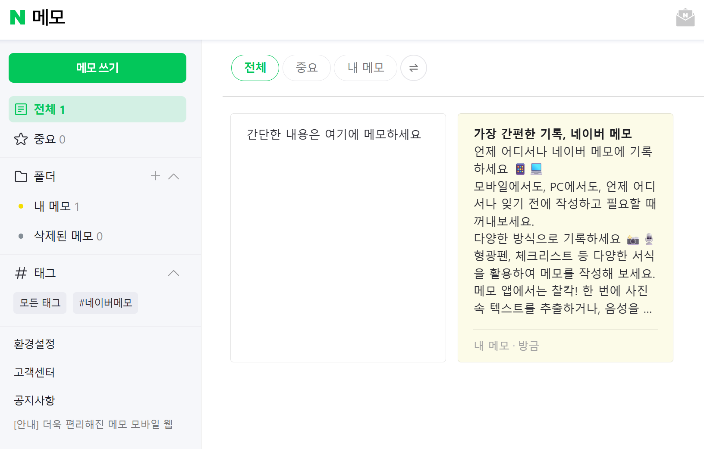Click the green Naver N logo

pos(18,17)
